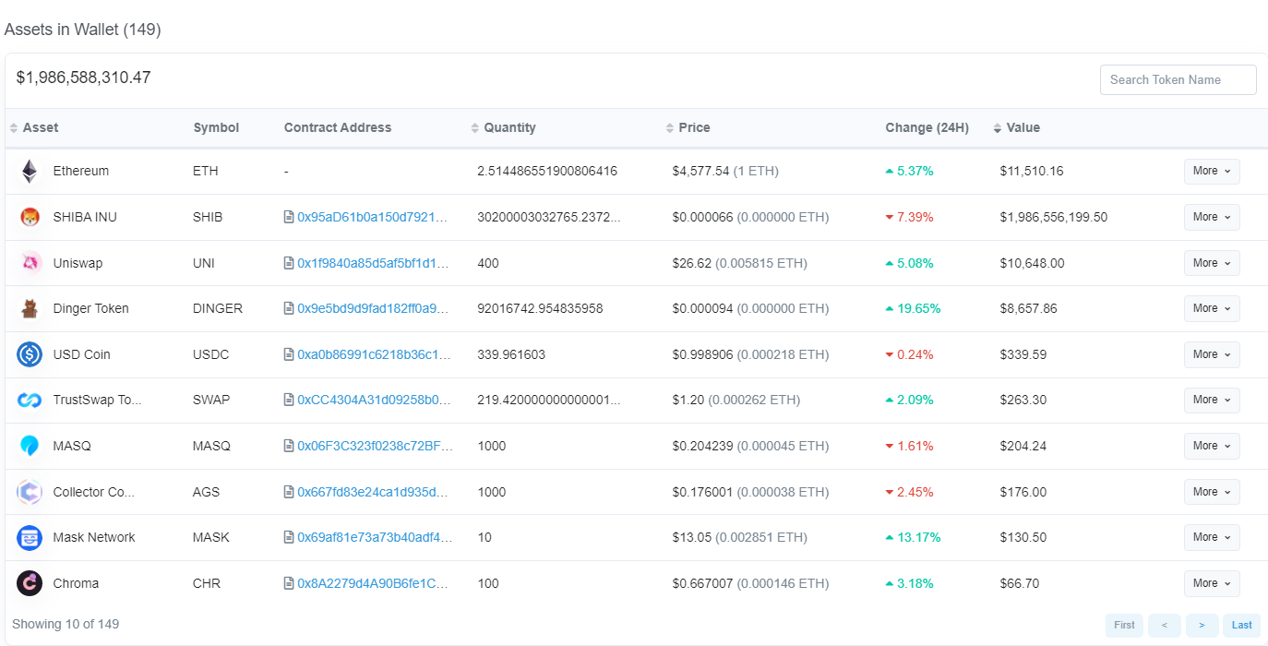Go to next page with > button
The width and height of the screenshot is (1268, 646).
tap(1202, 625)
